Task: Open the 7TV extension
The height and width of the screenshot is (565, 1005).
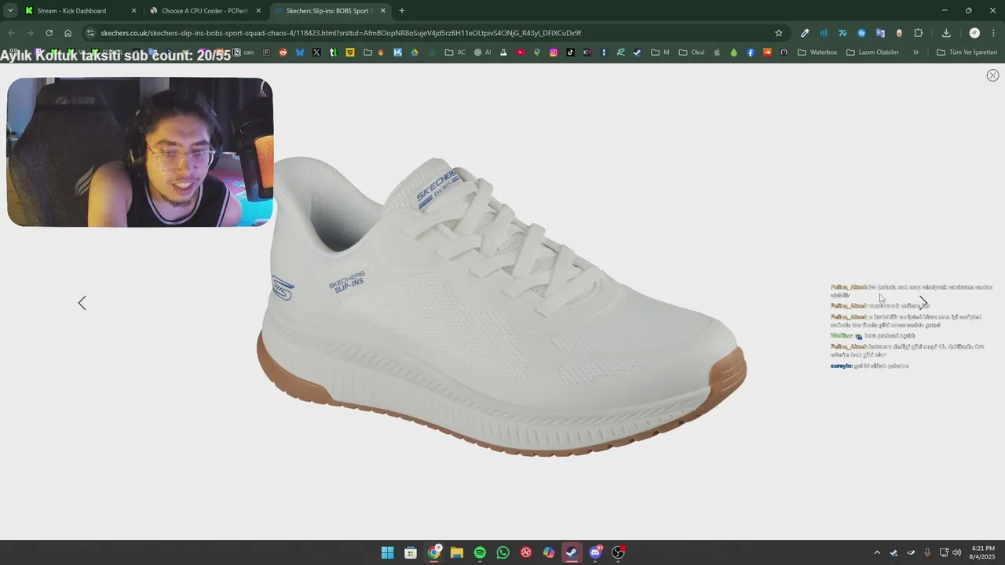Action: pyautogui.click(x=842, y=33)
